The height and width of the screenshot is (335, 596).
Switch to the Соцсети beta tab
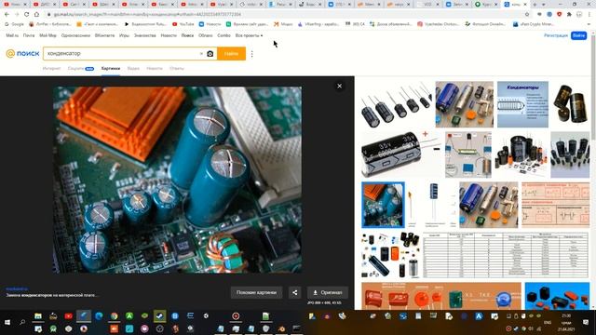(81, 68)
